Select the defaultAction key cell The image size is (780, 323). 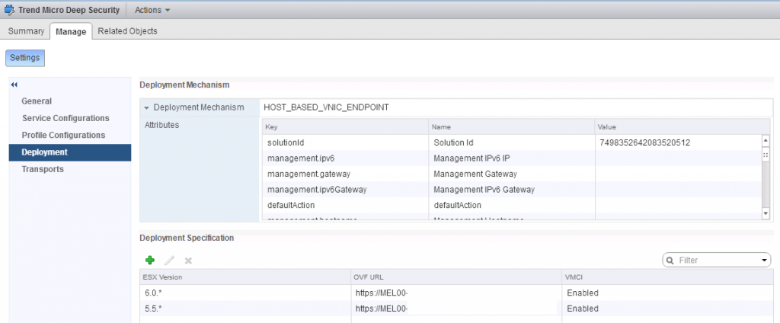[345, 205]
